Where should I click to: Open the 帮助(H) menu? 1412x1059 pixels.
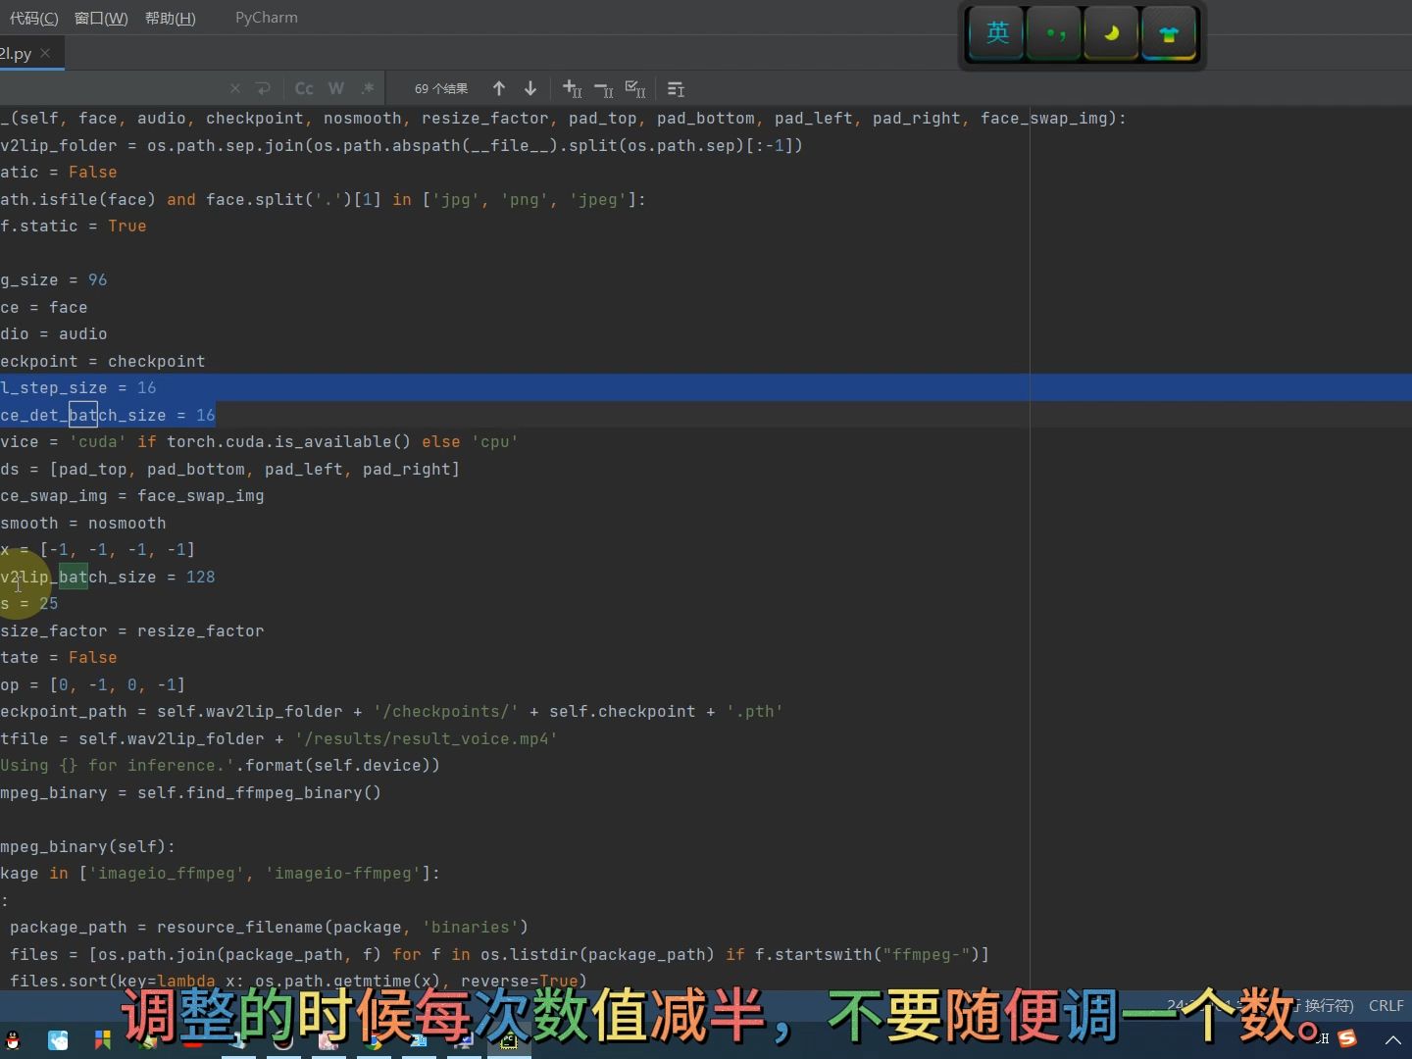pyautogui.click(x=170, y=18)
